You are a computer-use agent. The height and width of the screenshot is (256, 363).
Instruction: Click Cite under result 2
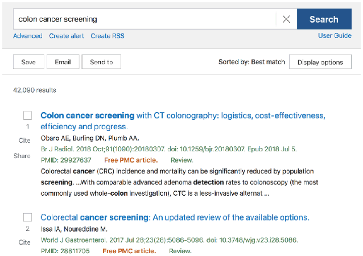pyautogui.click(x=24, y=242)
